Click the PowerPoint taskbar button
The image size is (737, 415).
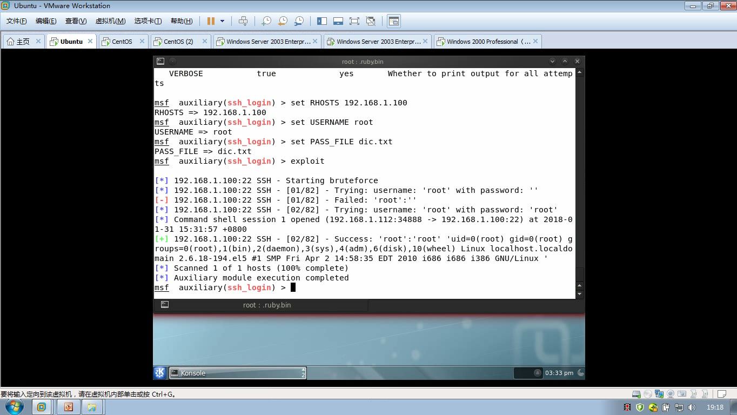(68, 407)
